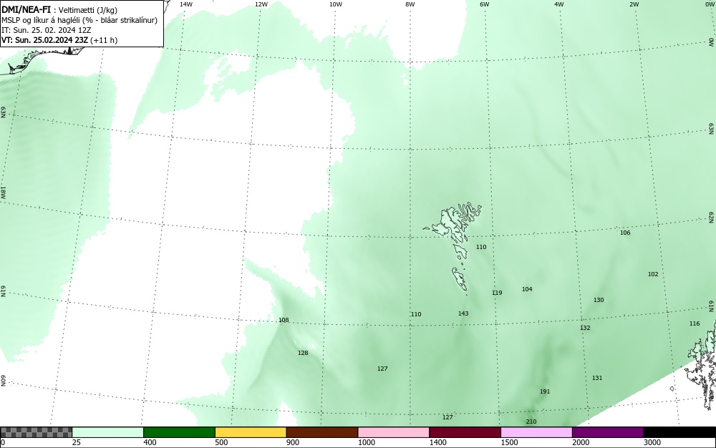Click the 8W longitude label

[x=410, y=4]
